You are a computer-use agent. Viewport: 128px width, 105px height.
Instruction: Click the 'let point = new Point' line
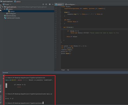[x=74, y=46]
